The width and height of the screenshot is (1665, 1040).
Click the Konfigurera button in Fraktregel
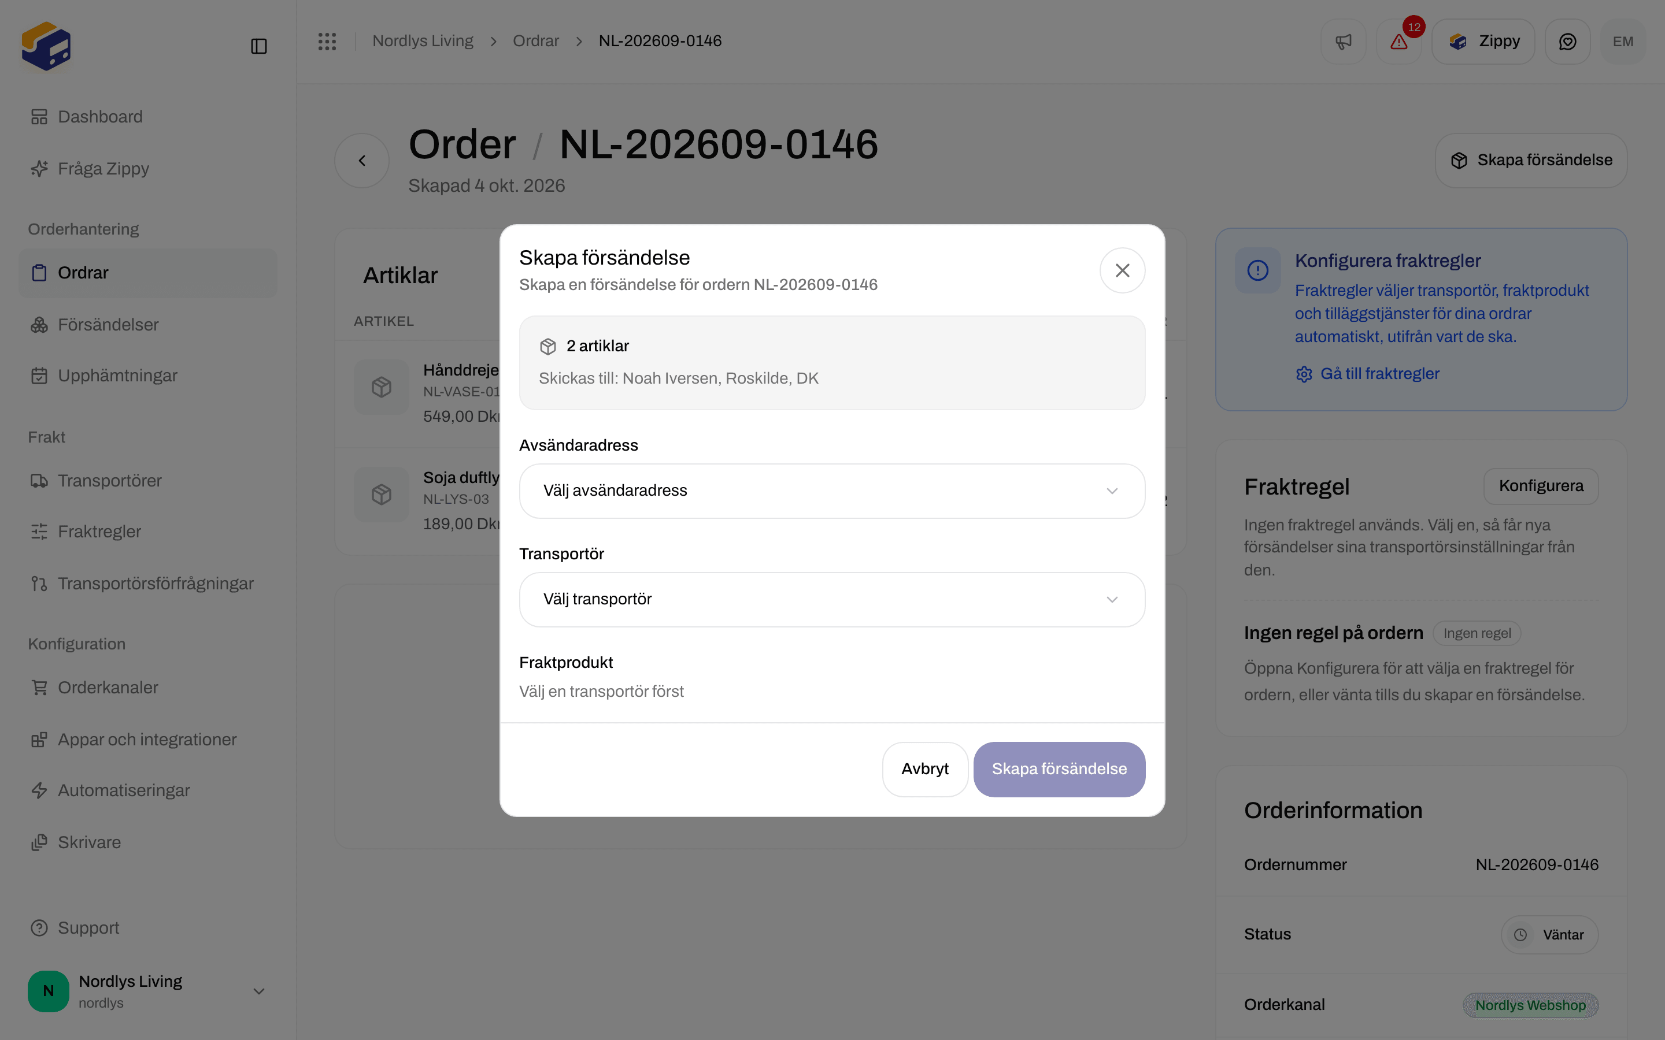[x=1541, y=486]
